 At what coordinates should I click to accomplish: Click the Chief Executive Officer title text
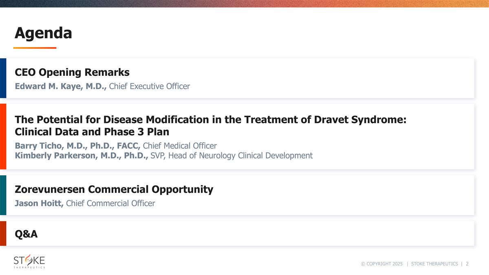coord(150,86)
